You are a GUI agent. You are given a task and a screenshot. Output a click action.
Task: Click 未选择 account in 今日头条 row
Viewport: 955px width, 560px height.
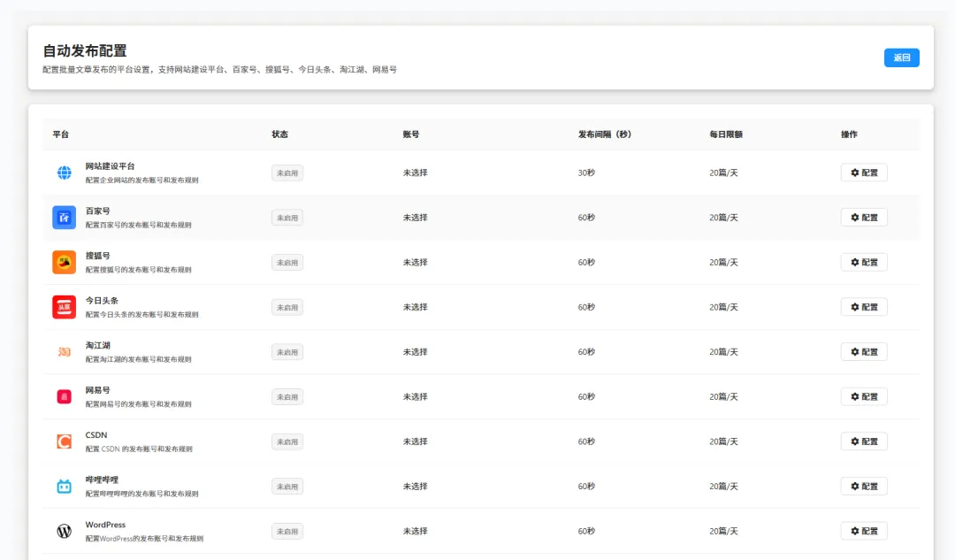pyautogui.click(x=416, y=307)
